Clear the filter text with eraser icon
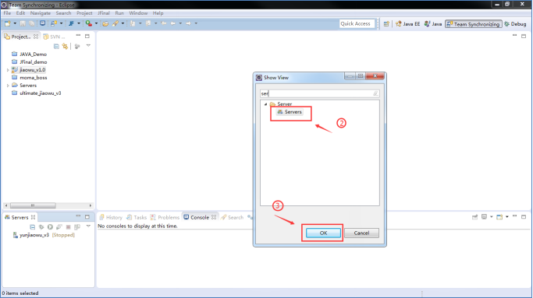The width and height of the screenshot is (533, 298). click(375, 93)
